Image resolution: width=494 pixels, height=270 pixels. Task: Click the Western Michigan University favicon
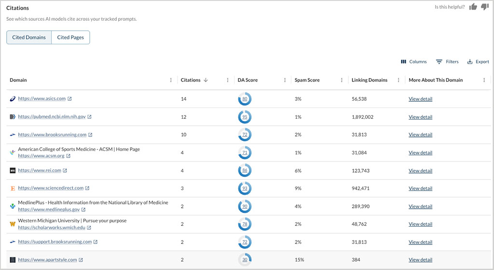point(13,224)
